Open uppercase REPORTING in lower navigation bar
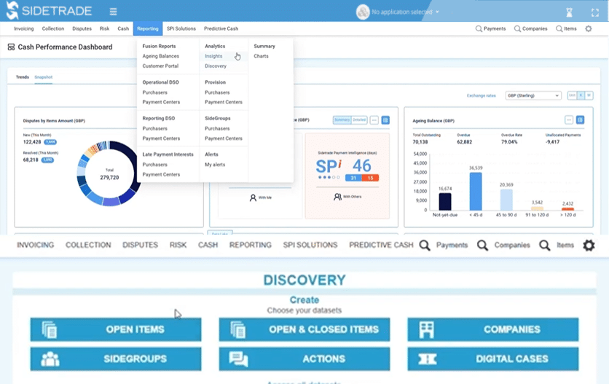The width and height of the screenshot is (609, 384). pyautogui.click(x=251, y=246)
